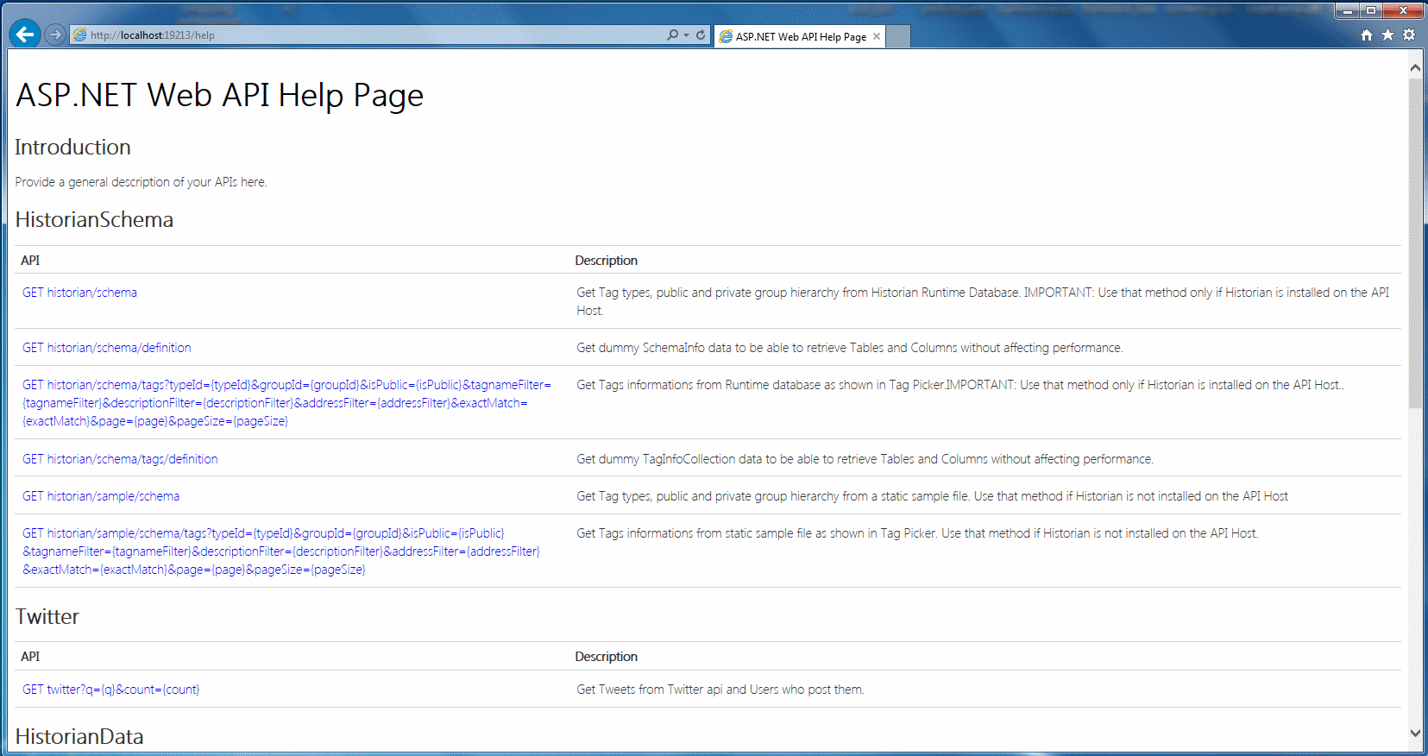Image resolution: width=1428 pixels, height=756 pixels.
Task: Click the Description column header in HistorianSchema table
Action: (607, 261)
